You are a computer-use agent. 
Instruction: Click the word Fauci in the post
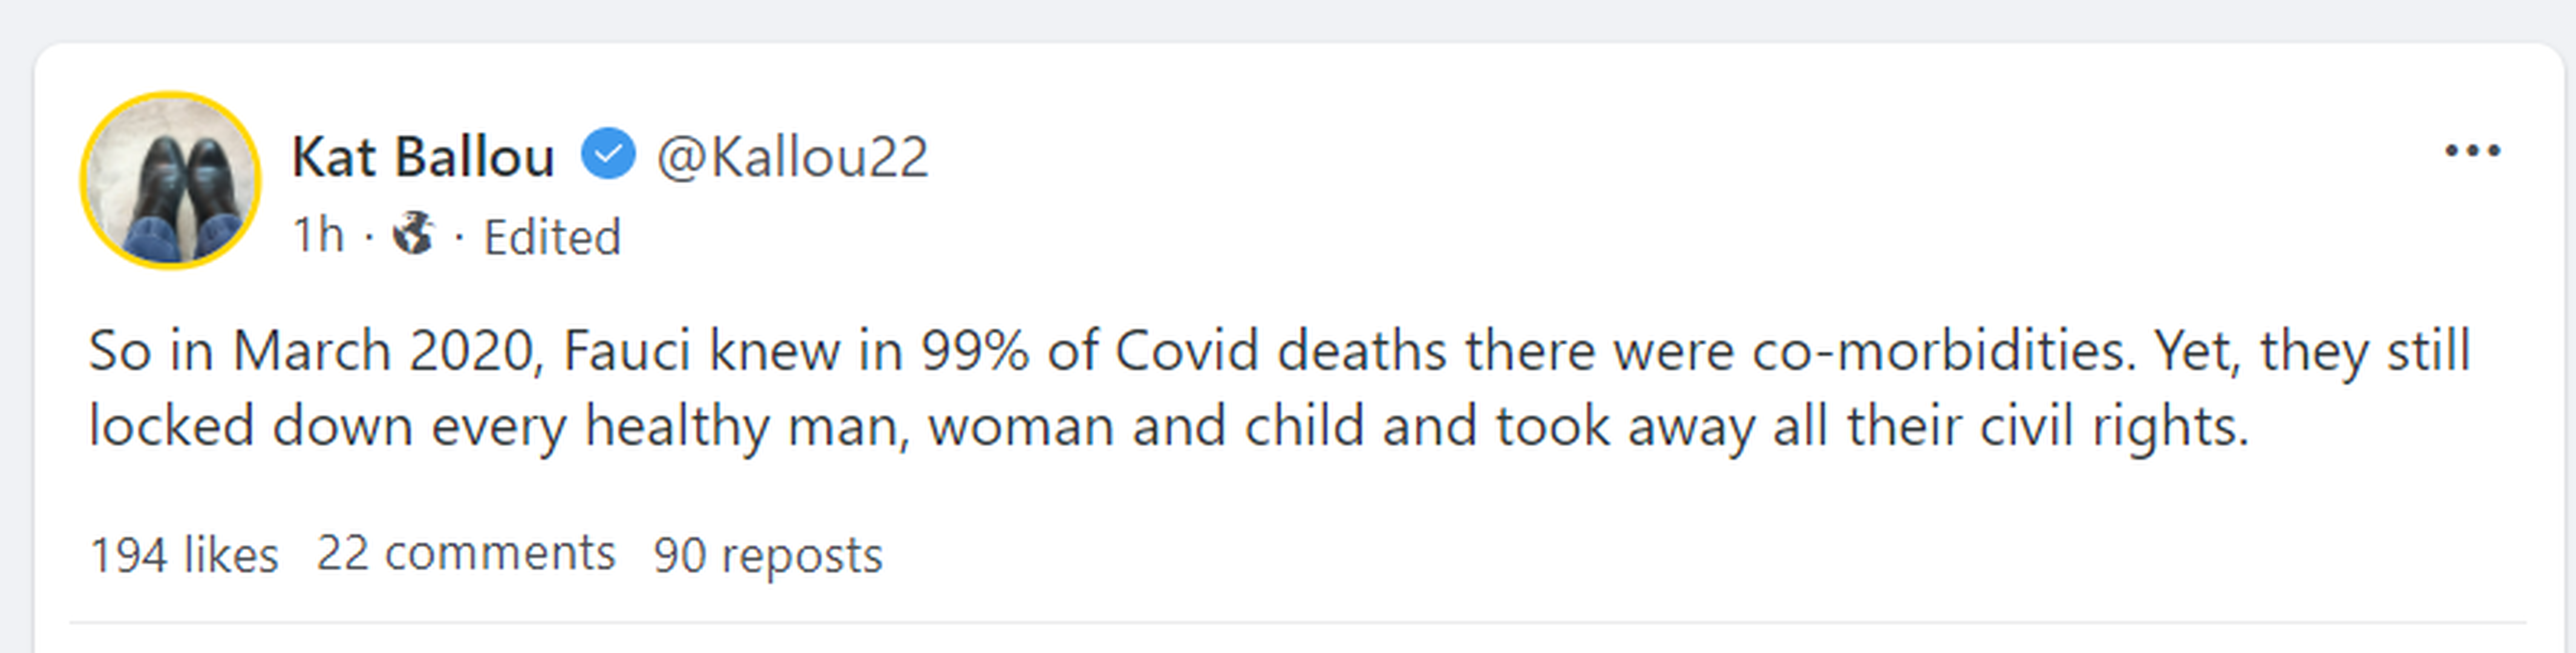tap(626, 351)
